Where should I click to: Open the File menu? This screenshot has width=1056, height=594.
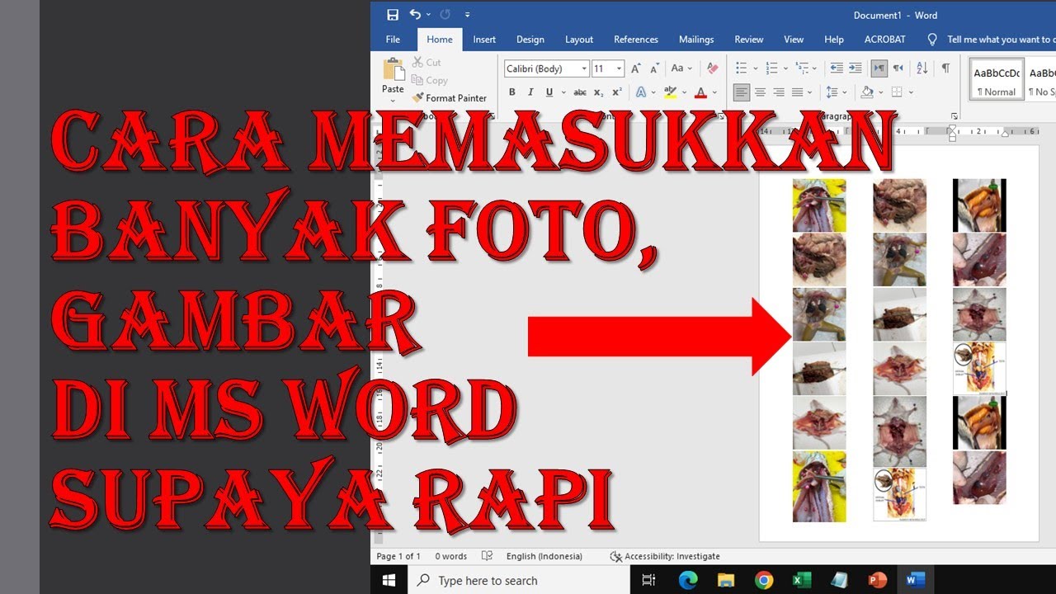393,40
